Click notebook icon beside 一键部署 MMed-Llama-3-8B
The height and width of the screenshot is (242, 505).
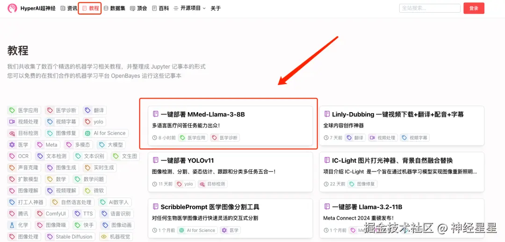click(156, 114)
